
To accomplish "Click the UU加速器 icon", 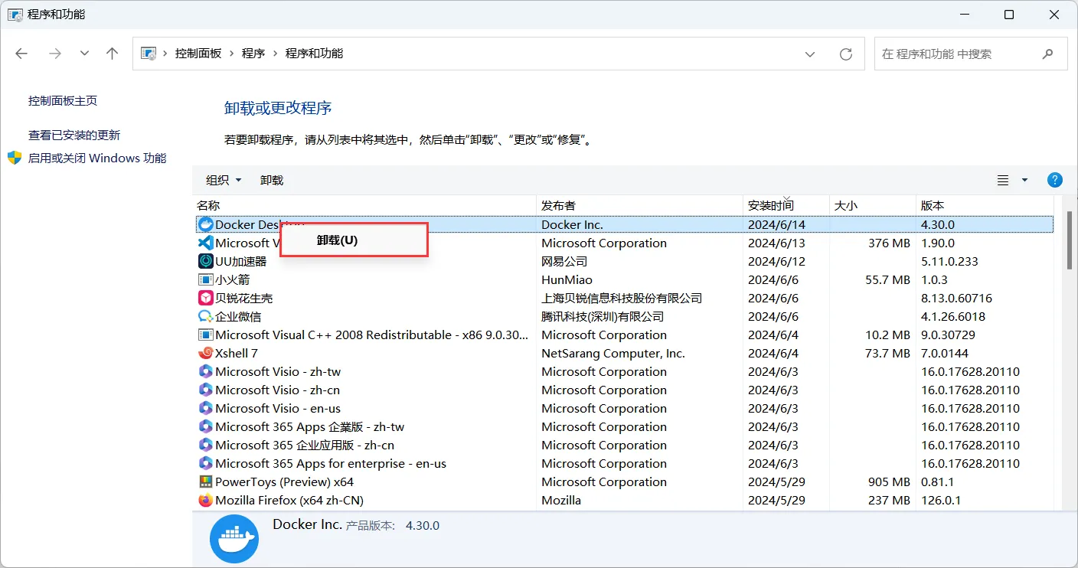I will (205, 261).
